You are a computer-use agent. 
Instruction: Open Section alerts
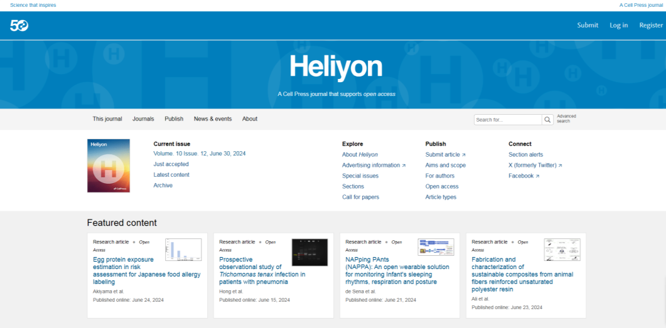click(525, 154)
